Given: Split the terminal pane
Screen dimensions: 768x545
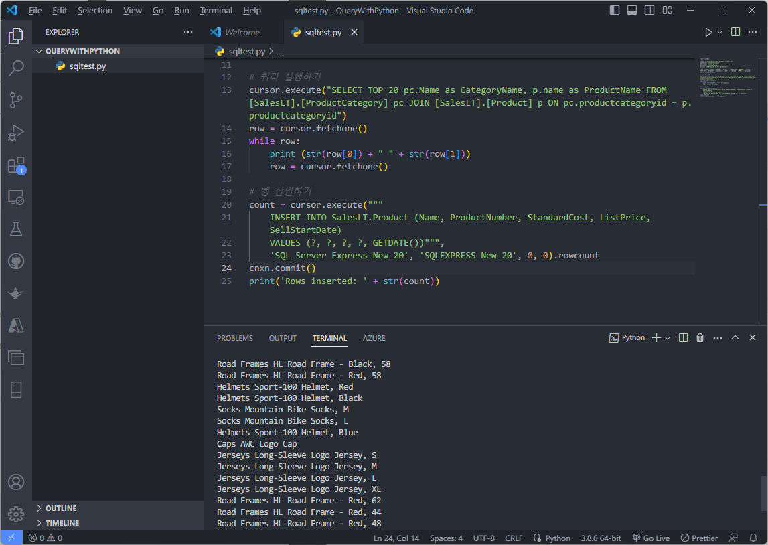Looking at the screenshot, I should tap(683, 338).
